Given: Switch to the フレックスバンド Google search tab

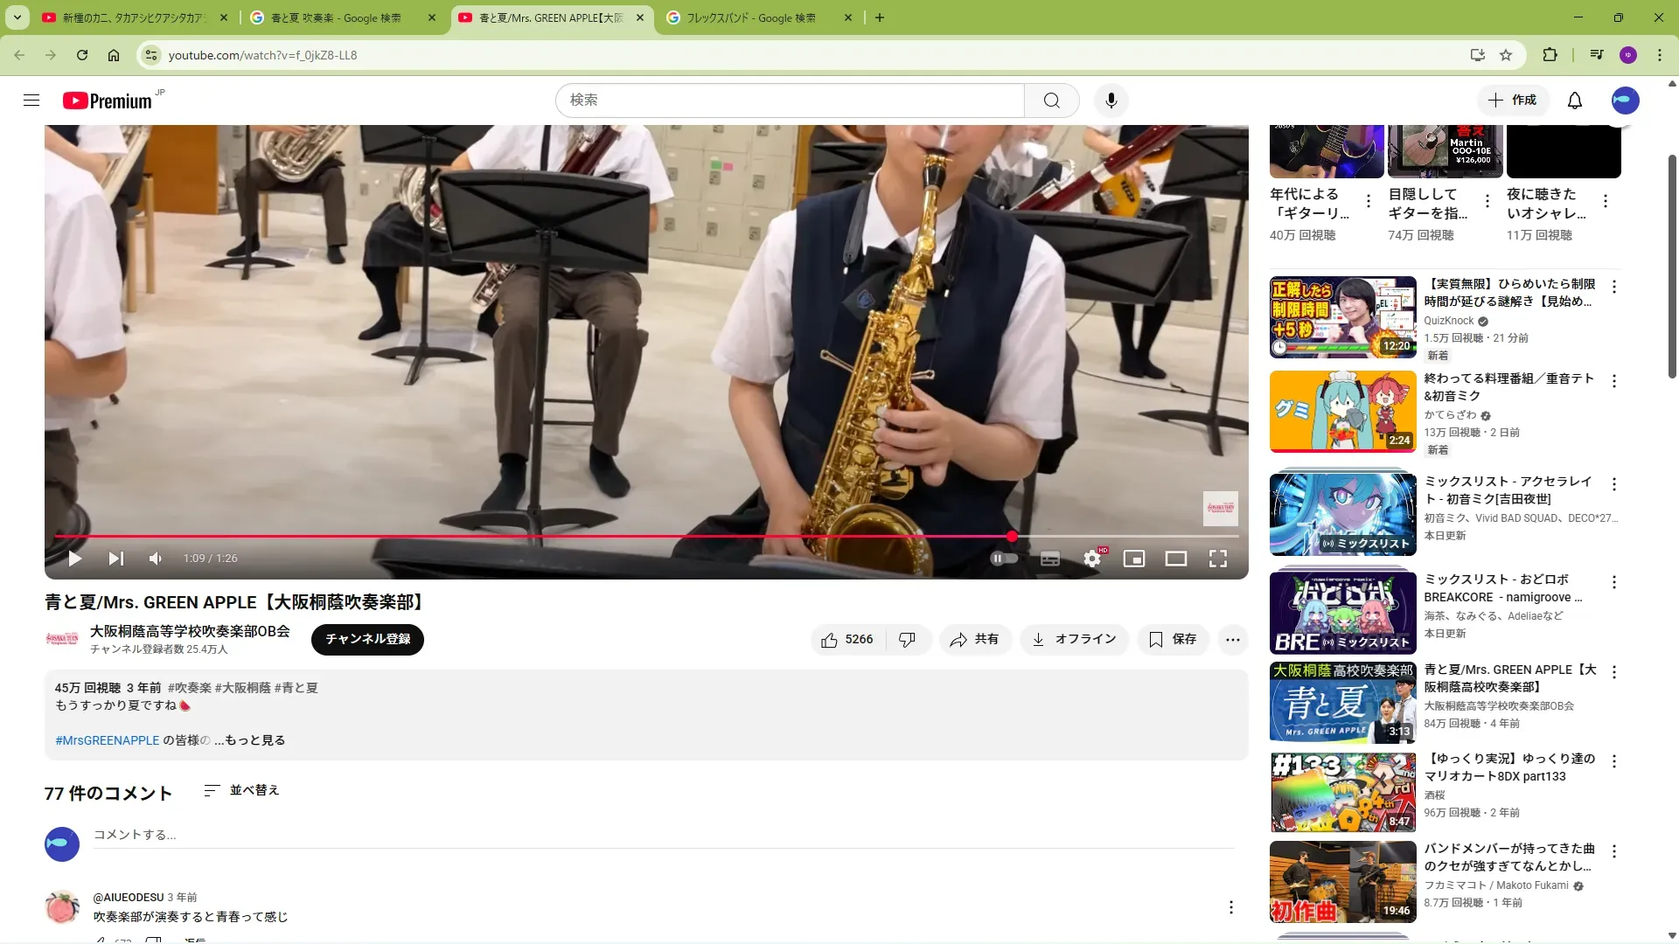Looking at the screenshot, I should 750,17.
